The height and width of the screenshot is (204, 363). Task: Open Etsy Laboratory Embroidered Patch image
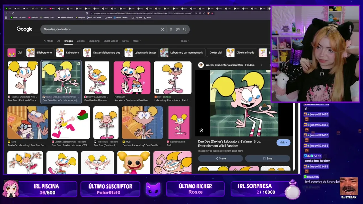click(172, 78)
